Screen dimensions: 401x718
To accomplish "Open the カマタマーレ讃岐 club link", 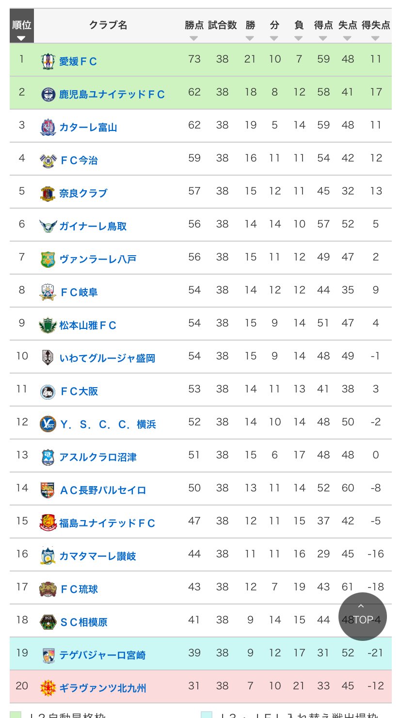I will tap(97, 556).
